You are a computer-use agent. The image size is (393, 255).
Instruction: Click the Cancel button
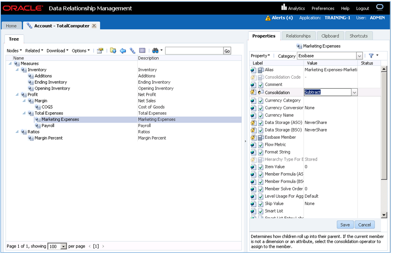[364, 225]
